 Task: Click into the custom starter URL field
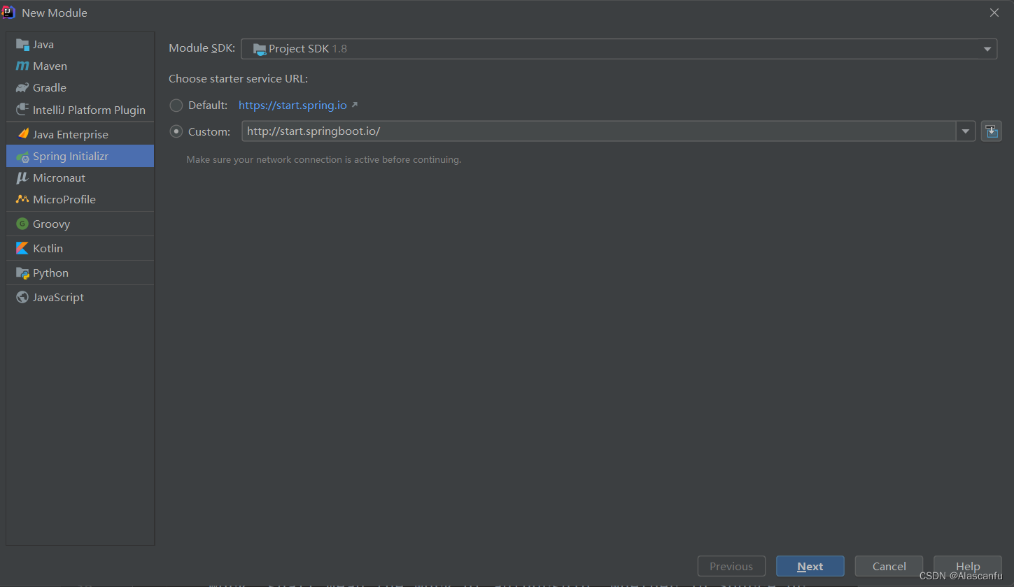click(599, 131)
